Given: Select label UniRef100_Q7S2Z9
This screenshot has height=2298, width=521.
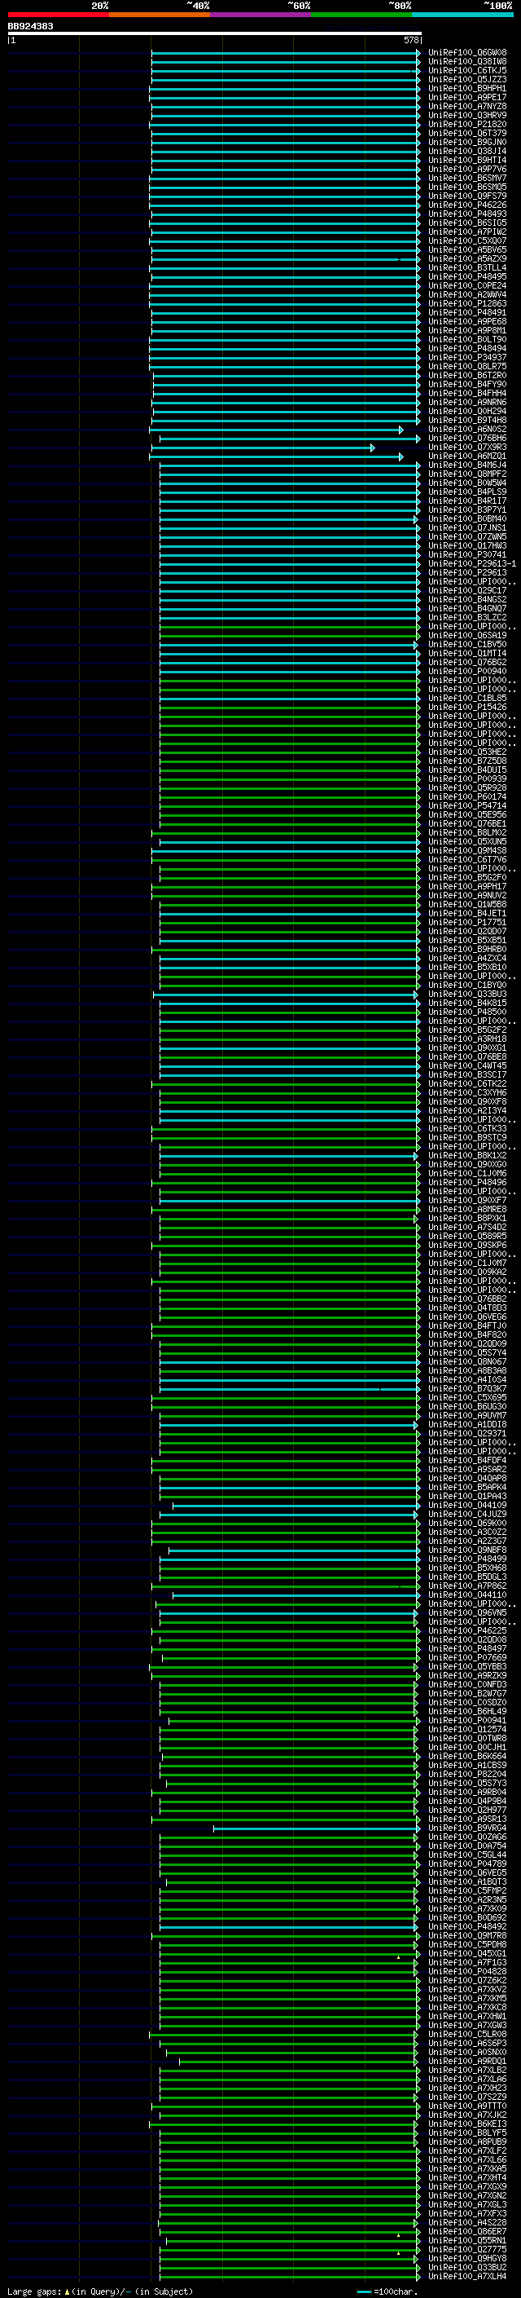Looking at the screenshot, I should (x=467, y=2097).
